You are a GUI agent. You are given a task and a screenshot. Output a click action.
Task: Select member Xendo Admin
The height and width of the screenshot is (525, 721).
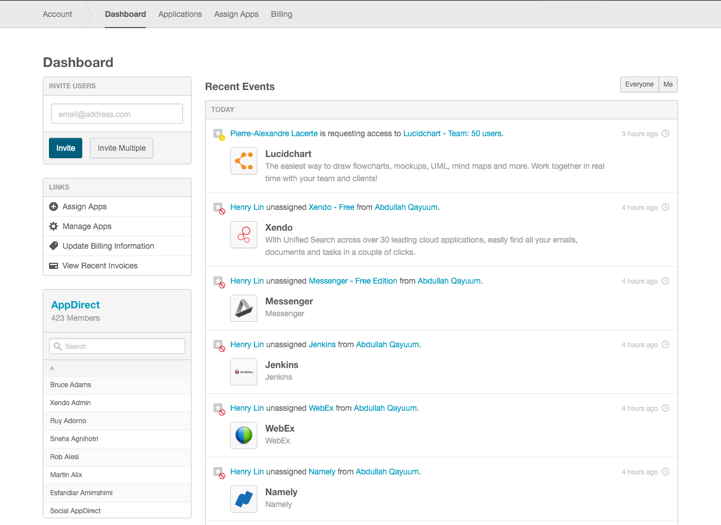coord(117,403)
